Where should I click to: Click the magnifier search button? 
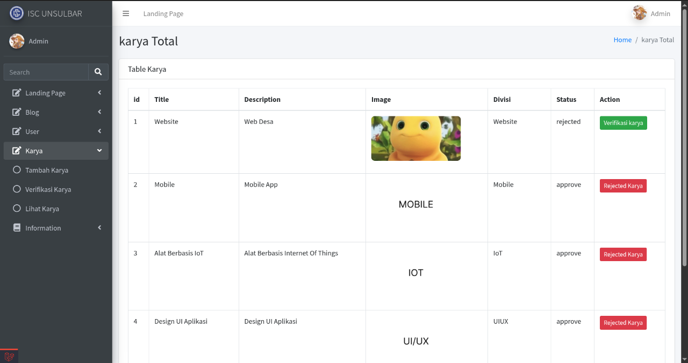tap(98, 72)
